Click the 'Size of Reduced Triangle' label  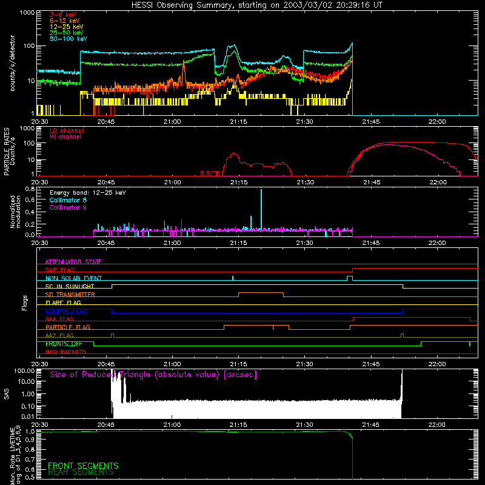[x=153, y=375]
